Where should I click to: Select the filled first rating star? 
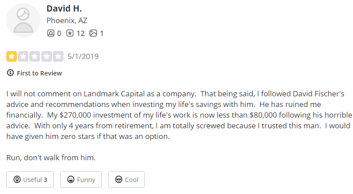[x=12, y=56]
